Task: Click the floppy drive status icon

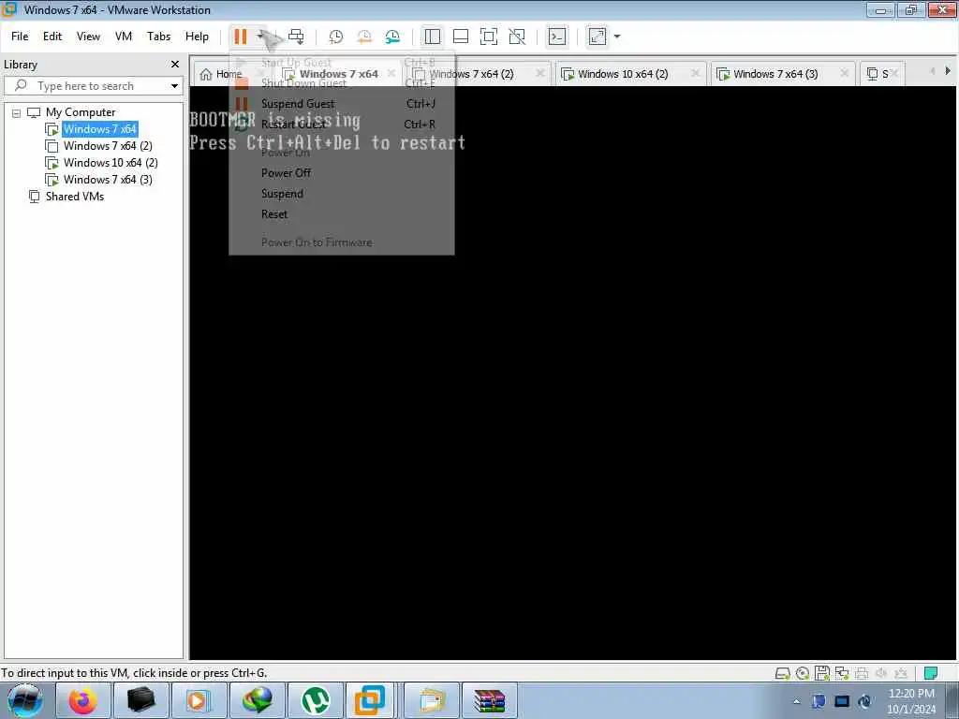Action: [822, 674]
